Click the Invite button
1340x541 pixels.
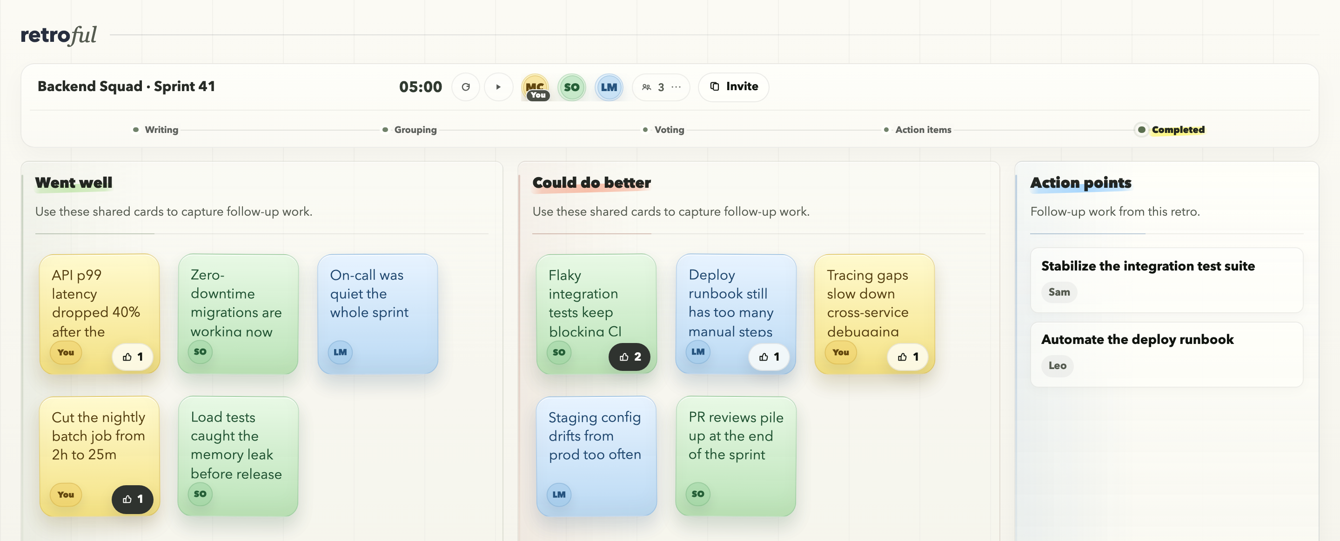click(733, 87)
